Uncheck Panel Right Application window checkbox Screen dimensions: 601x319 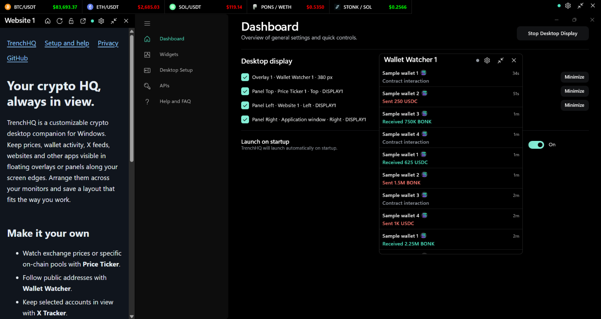tap(245, 119)
